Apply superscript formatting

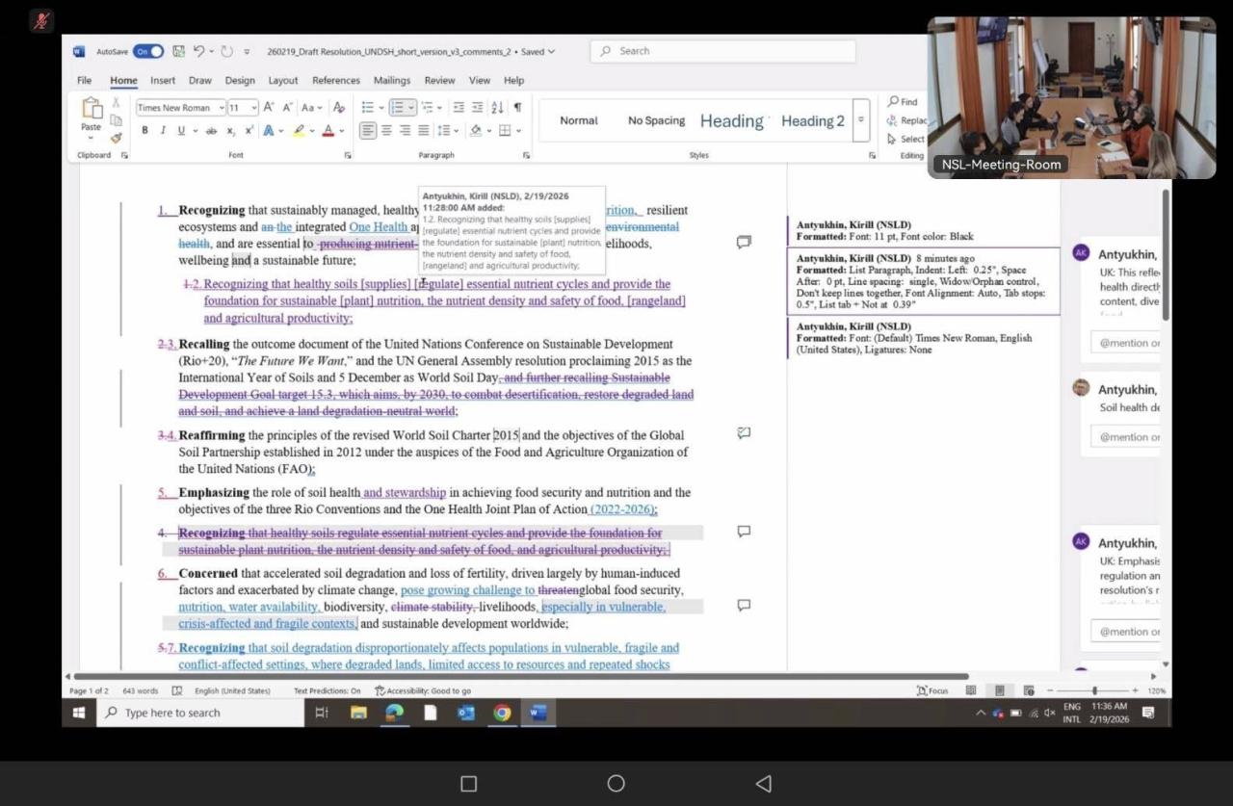[x=249, y=131]
